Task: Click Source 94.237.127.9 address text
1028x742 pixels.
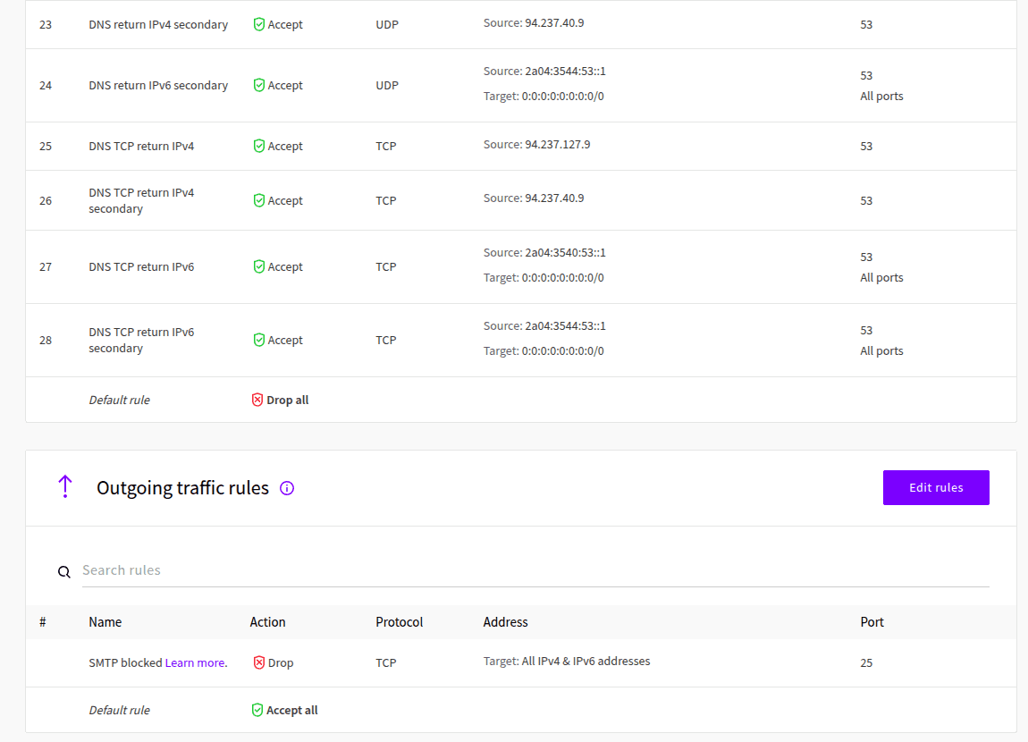Action: pyautogui.click(x=537, y=144)
